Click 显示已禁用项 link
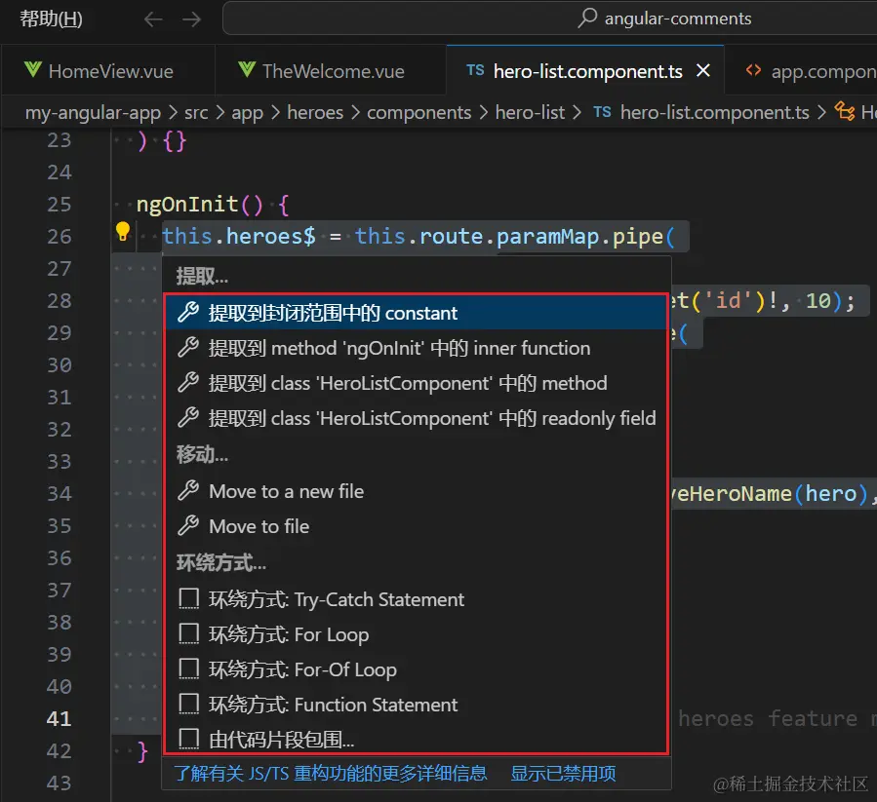This screenshot has width=877, height=802. point(563,774)
